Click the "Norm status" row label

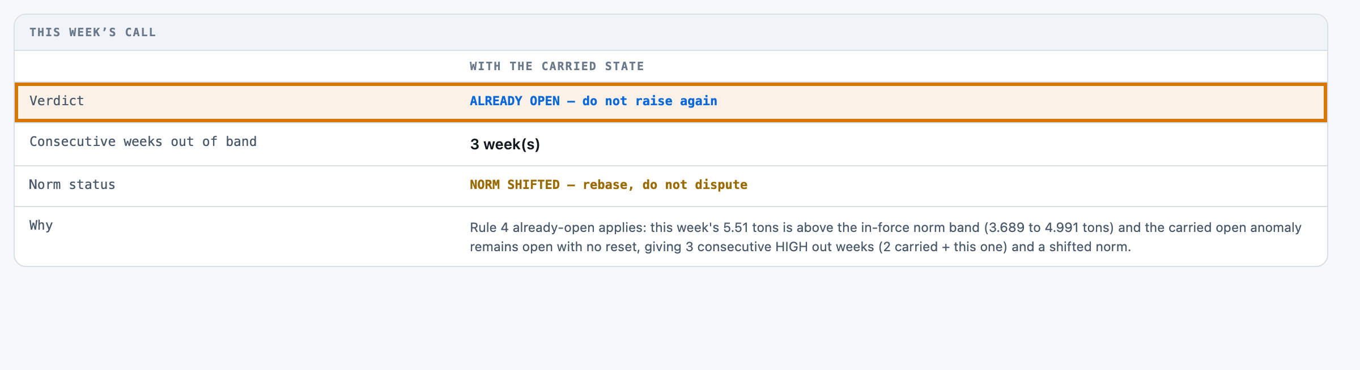pos(72,184)
